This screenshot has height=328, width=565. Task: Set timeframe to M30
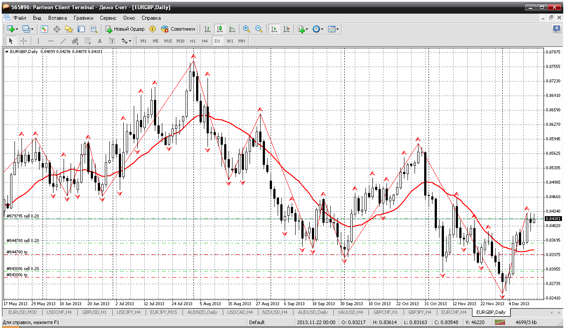[x=180, y=41]
